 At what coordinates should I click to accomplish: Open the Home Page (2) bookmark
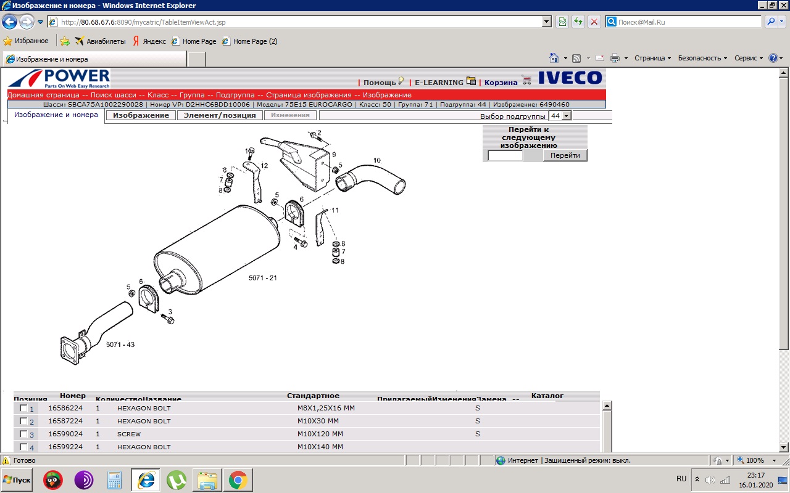[x=250, y=41]
